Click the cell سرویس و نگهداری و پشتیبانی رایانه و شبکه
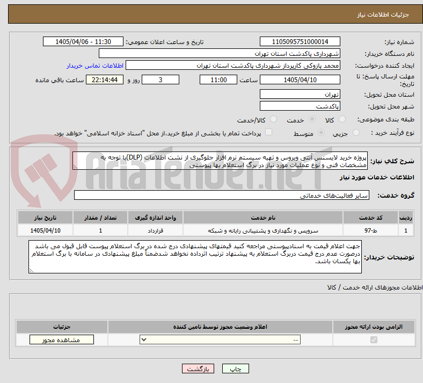Screen dimensions: 423x383 [x=263, y=230]
